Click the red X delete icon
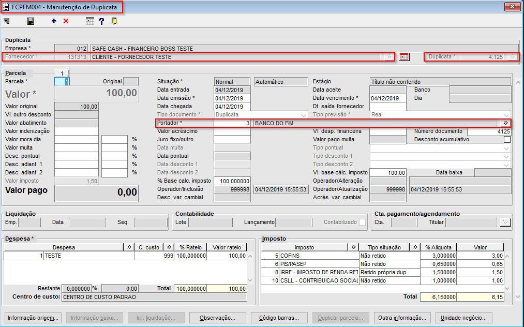Image resolution: width=524 pixels, height=327 pixels. click(x=66, y=21)
